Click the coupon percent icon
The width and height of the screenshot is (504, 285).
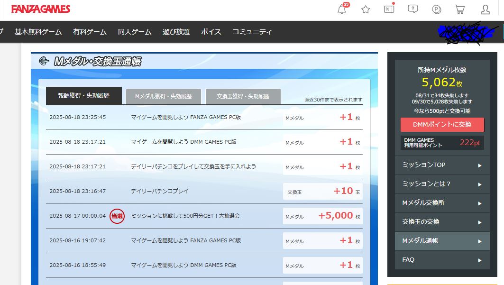tap(389, 9)
